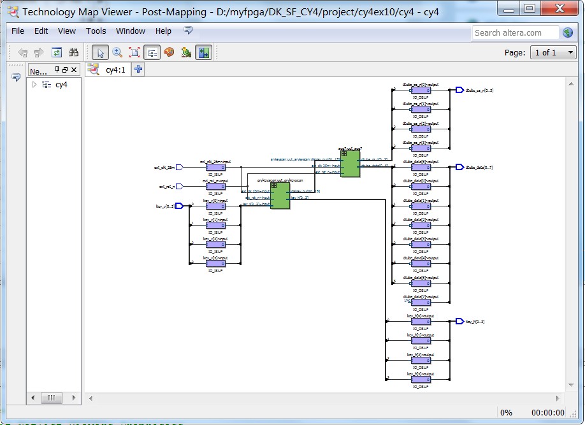Click the Search altera.com field
This screenshot has width=585, height=425.
click(515, 32)
